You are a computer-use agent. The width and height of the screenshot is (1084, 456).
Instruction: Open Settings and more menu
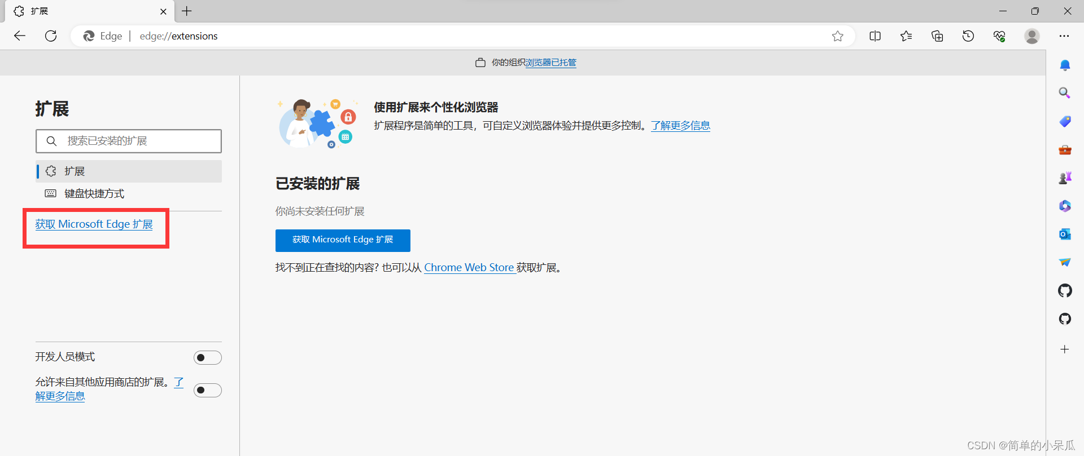pyautogui.click(x=1064, y=36)
